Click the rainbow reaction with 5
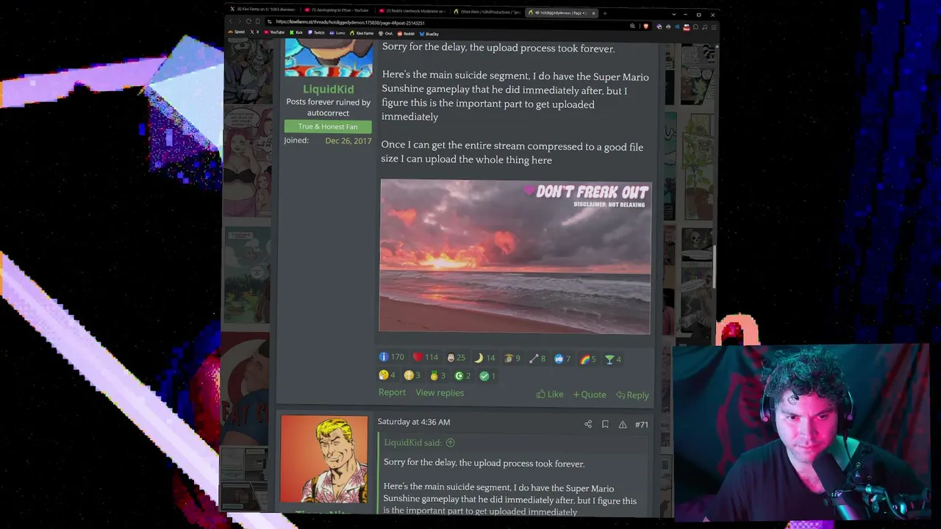The width and height of the screenshot is (941, 529). pos(587,359)
